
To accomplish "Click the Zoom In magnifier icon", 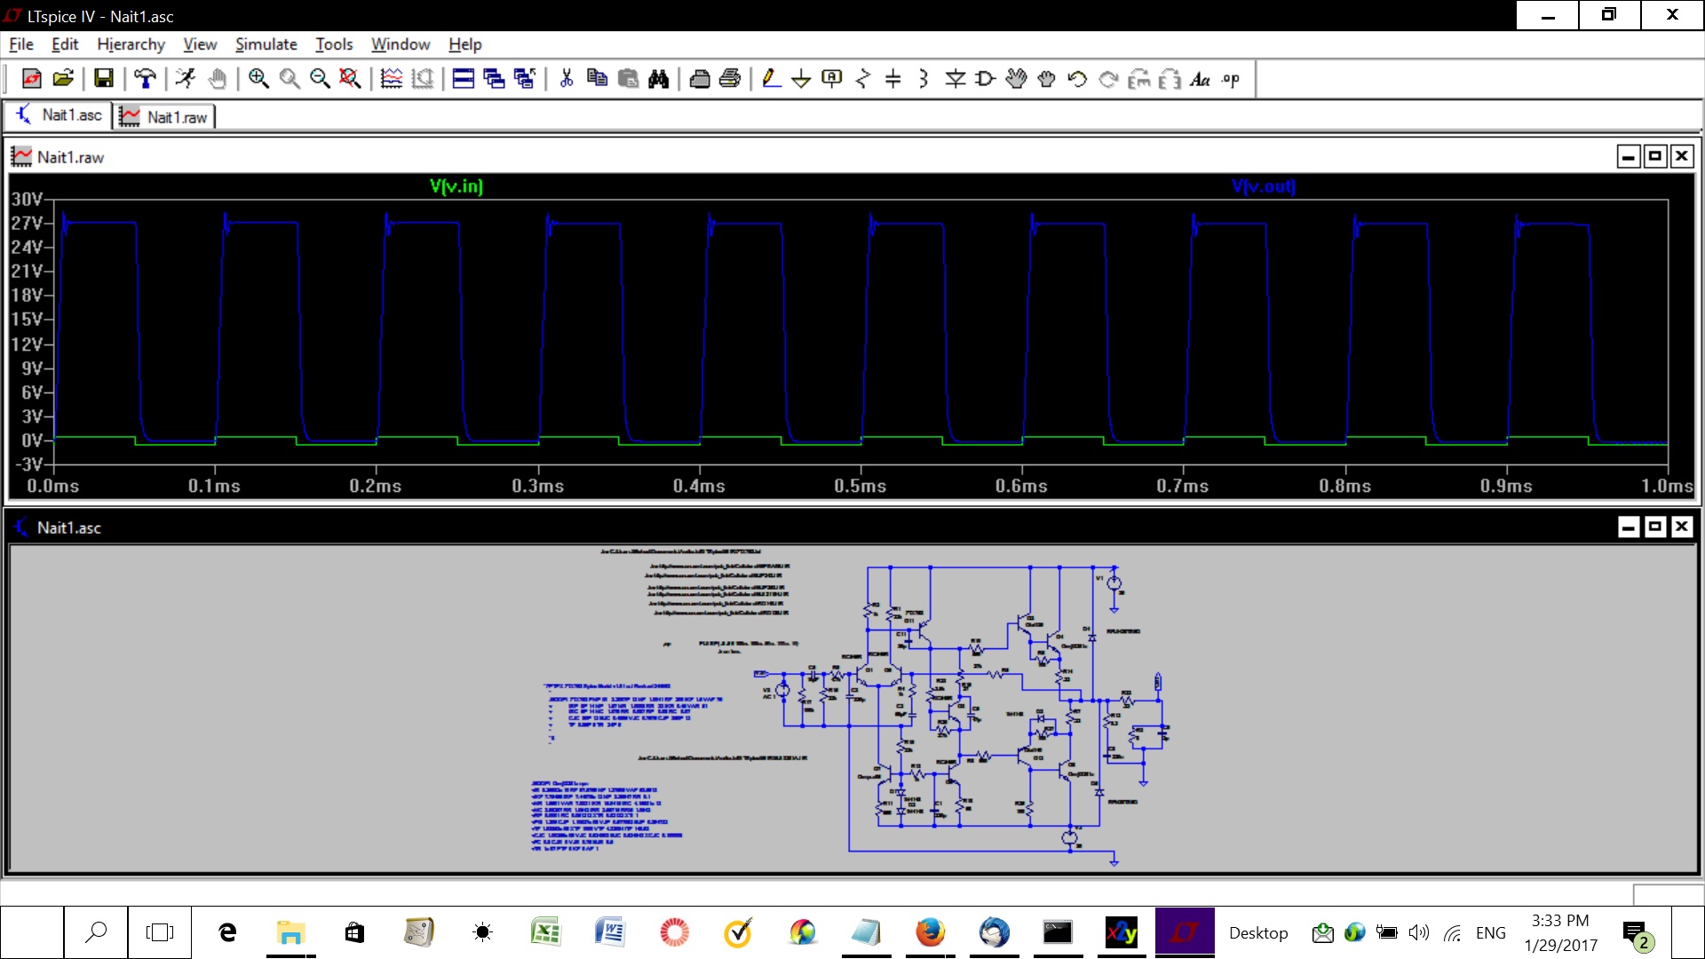I will 258,79.
